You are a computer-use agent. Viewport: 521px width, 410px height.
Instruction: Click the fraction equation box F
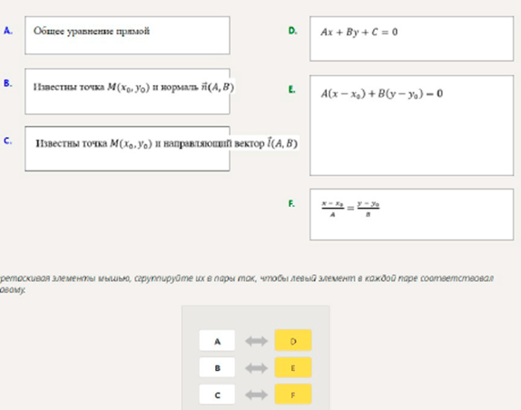pos(412,214)
